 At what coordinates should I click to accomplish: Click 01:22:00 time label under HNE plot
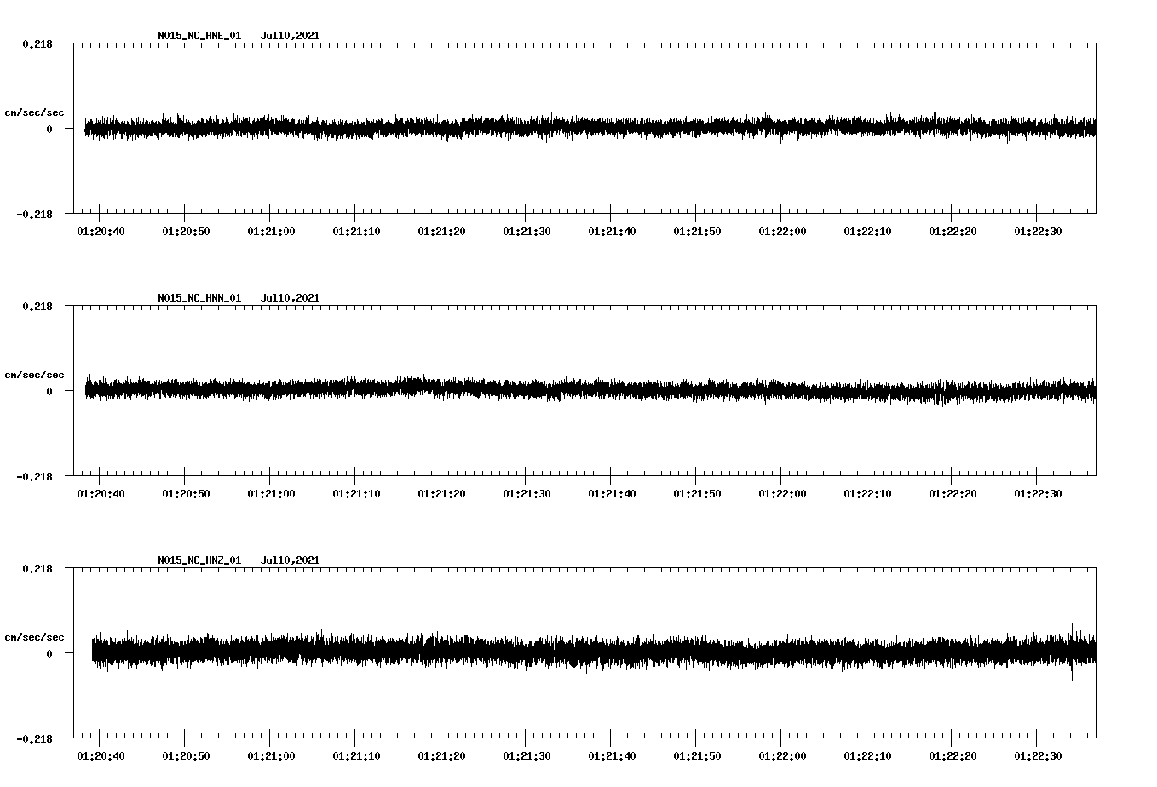[x=782, y=232]
